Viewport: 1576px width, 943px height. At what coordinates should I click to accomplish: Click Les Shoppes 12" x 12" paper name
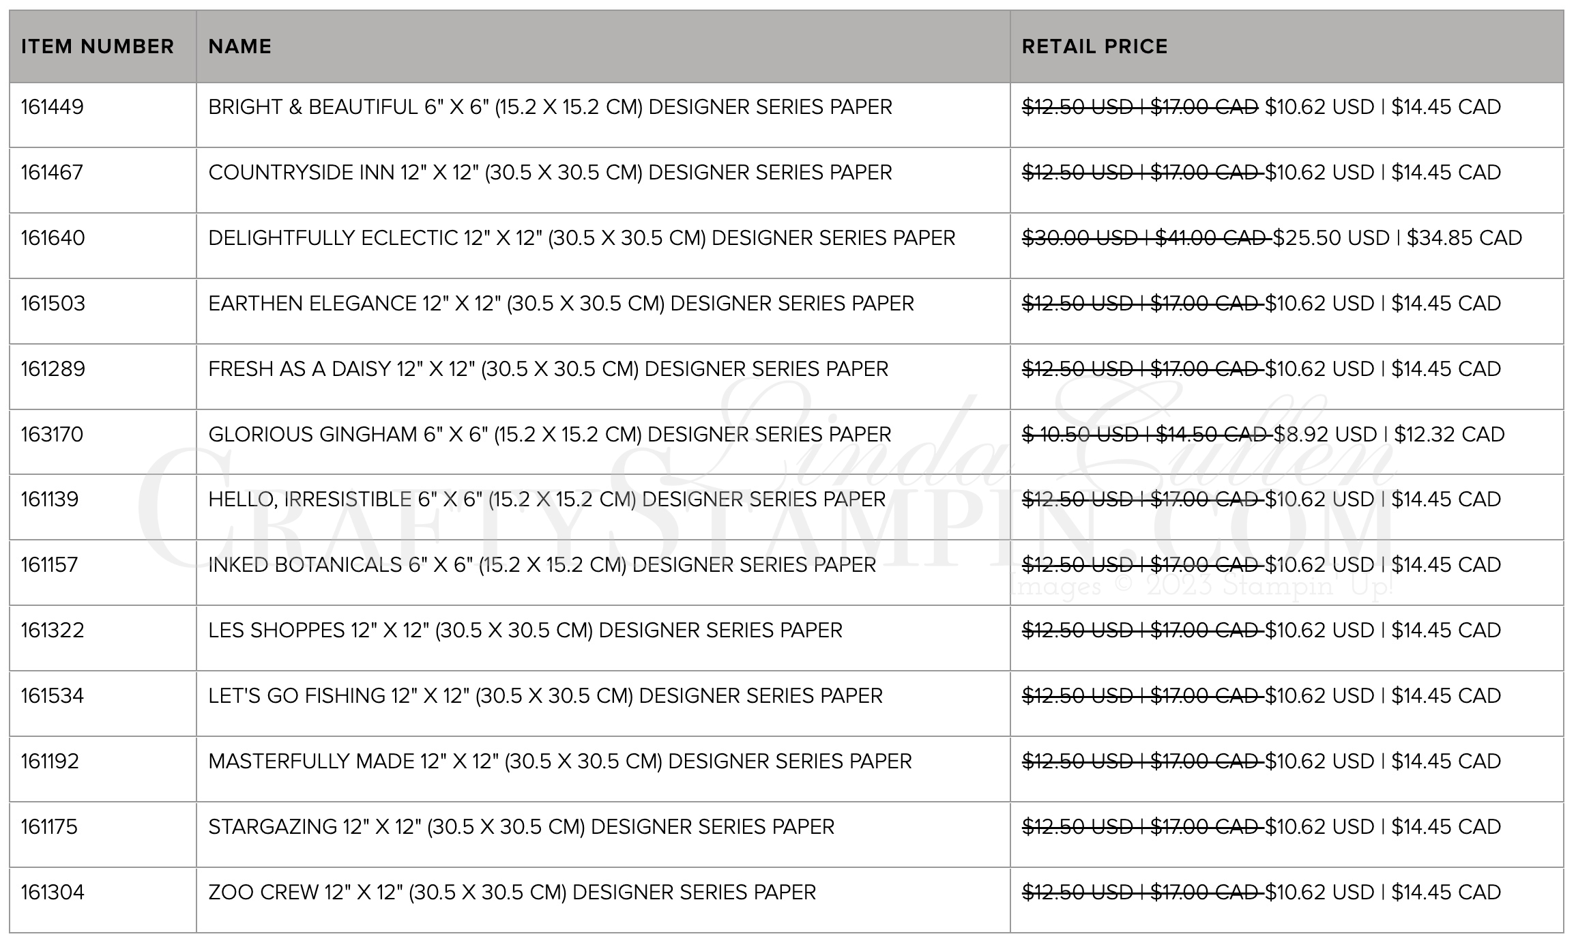[x=525, y=630]
